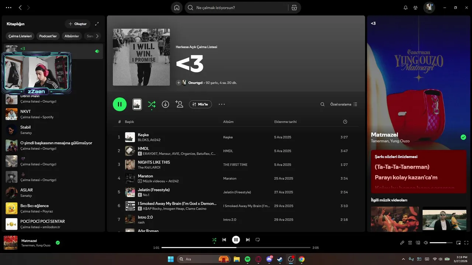The height and width of the screenshot is (265, 472).
Task: Mute volume via speaker icon
Action: point(426,243)
